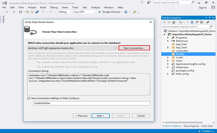Click the Sync with Active Document icon
217x133 pixels.
point(187,22)
